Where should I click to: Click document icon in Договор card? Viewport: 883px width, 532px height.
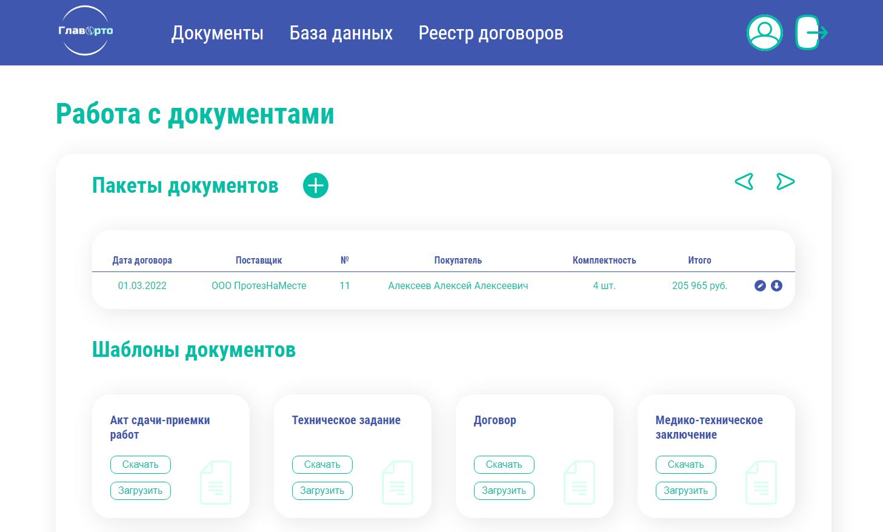[579, 482]
